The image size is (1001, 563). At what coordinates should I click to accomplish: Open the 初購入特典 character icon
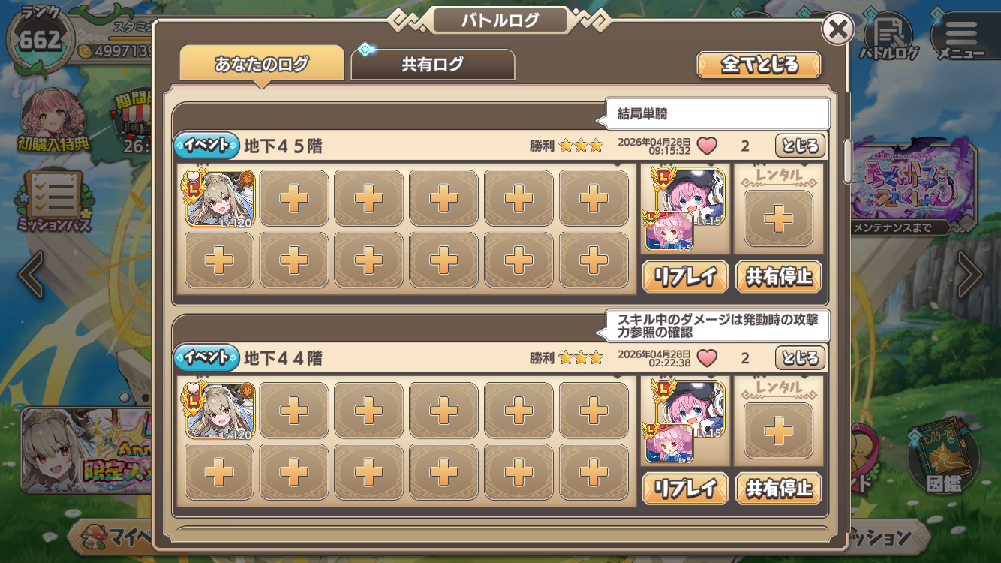point(53,120)
